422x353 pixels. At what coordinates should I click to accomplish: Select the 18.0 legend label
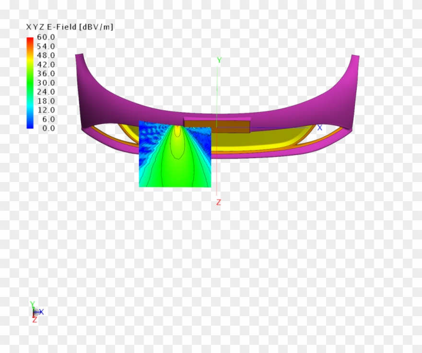(x=46, y=101)
